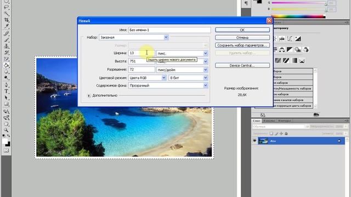Viewport: 351px width, 197px height.
Task: Select the 3D Rotate tool
Action: [x=6, y=111]
